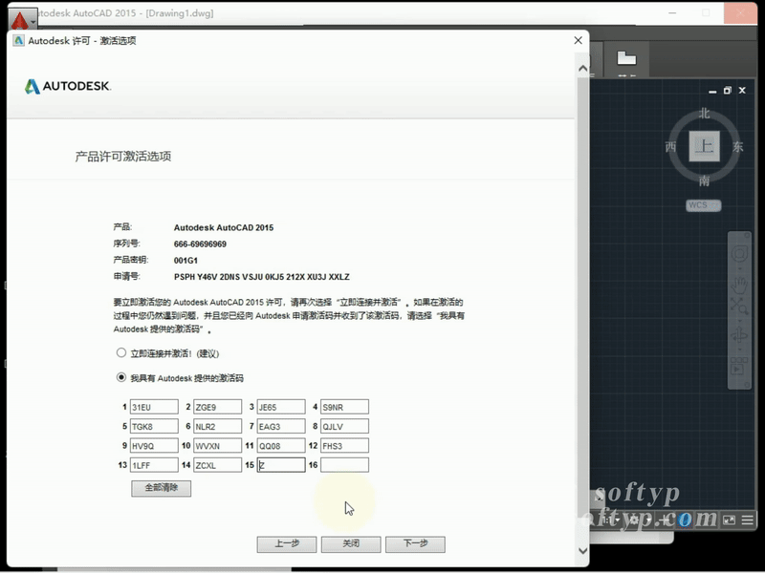
Task: Click the large ribbon panel icon in AutoCAD
Action: 626,58
